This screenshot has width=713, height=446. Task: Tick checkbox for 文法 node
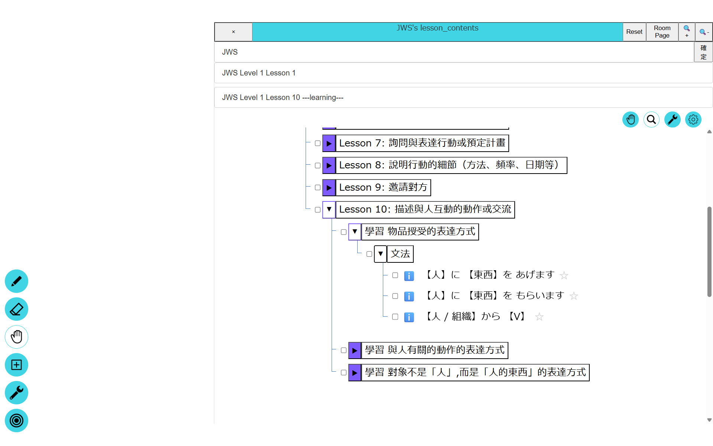point(369,254)
